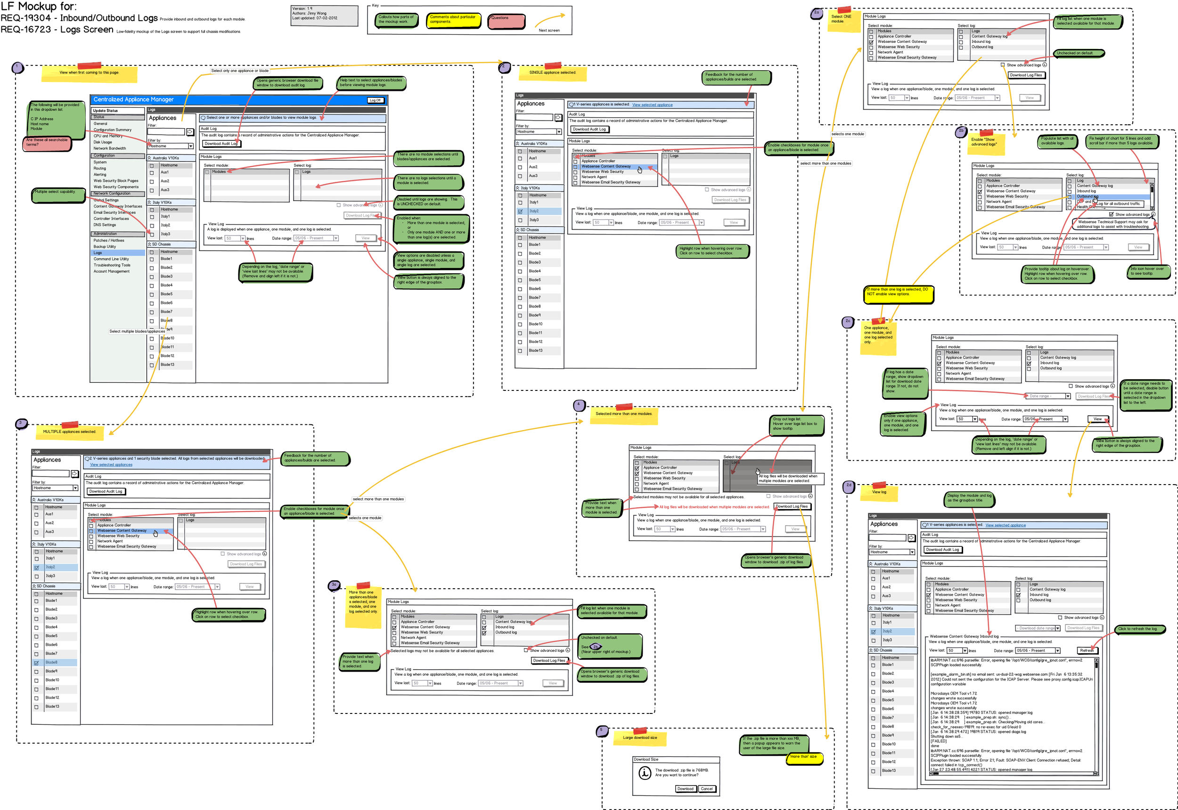Collapse Australia V10Ks group in panel 1
The width and height of the screenshot is (1178, 810).
(149, 158)
